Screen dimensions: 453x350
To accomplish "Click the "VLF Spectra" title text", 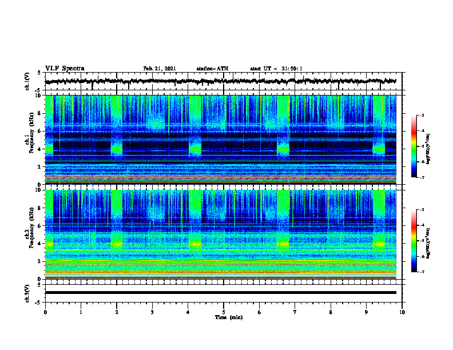I will [65, 69].
